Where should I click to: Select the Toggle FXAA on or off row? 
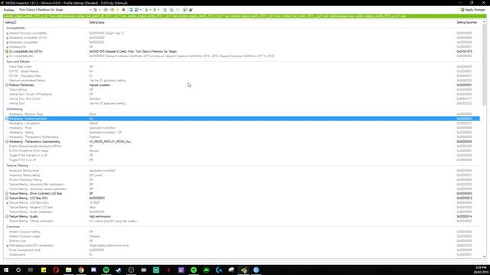click(x=242, y=160)
